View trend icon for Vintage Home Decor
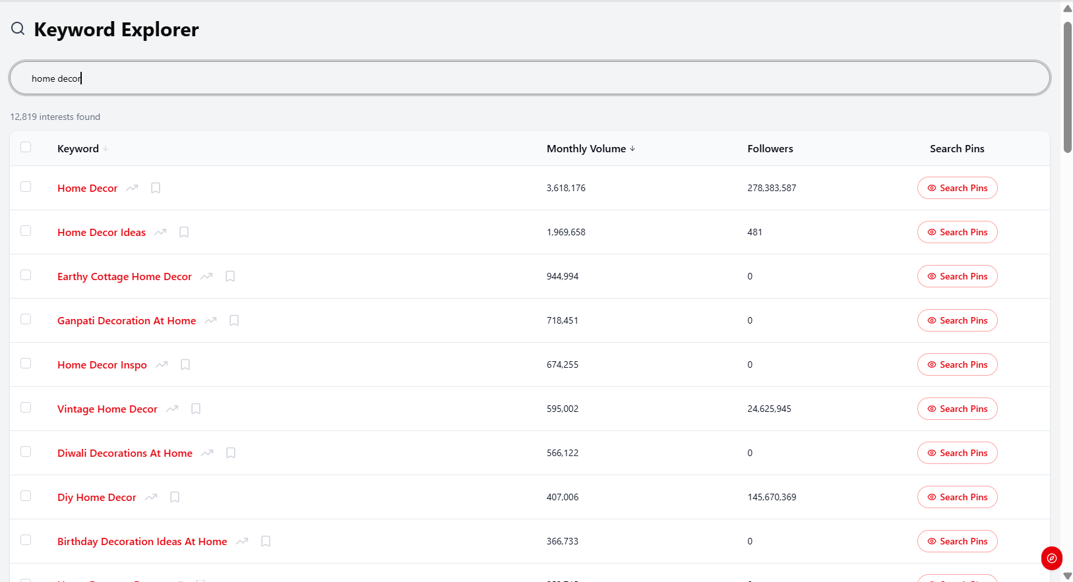 (x=172, y=409)
